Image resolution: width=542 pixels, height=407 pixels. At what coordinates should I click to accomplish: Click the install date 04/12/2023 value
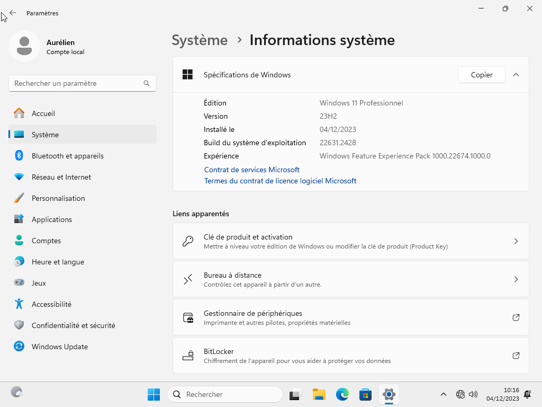point(338,129)
